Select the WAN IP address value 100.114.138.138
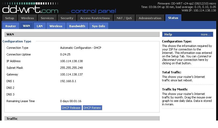The image size is (218, 128). [x=72, y=61]
